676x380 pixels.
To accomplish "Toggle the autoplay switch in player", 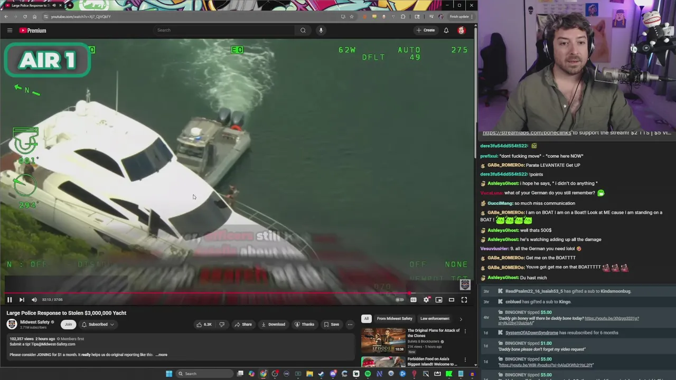I will click(x=400, y=300).
